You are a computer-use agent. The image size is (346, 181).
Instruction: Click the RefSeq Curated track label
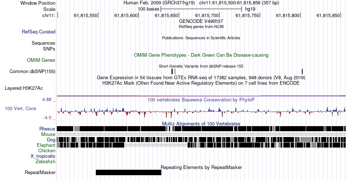tap(39, 32)
